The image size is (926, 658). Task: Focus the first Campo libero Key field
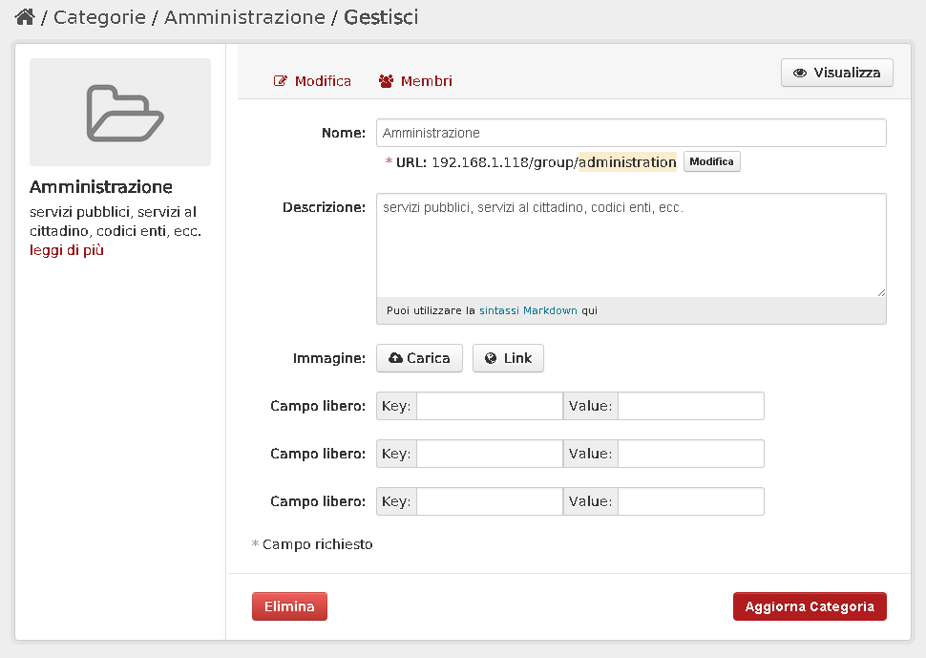490,406
